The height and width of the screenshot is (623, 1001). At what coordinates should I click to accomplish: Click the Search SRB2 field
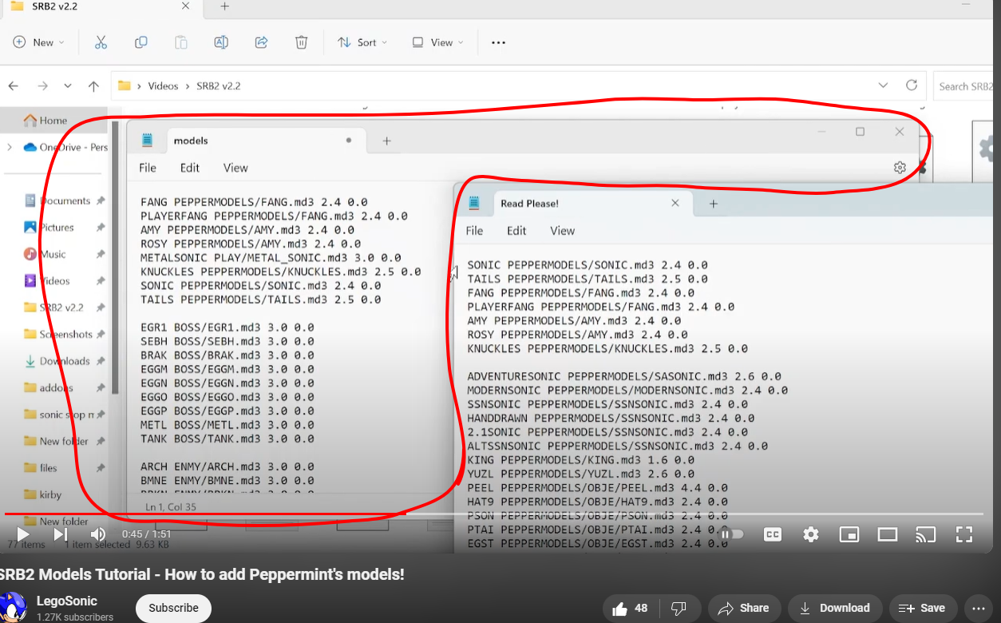(x=964, y=86)
